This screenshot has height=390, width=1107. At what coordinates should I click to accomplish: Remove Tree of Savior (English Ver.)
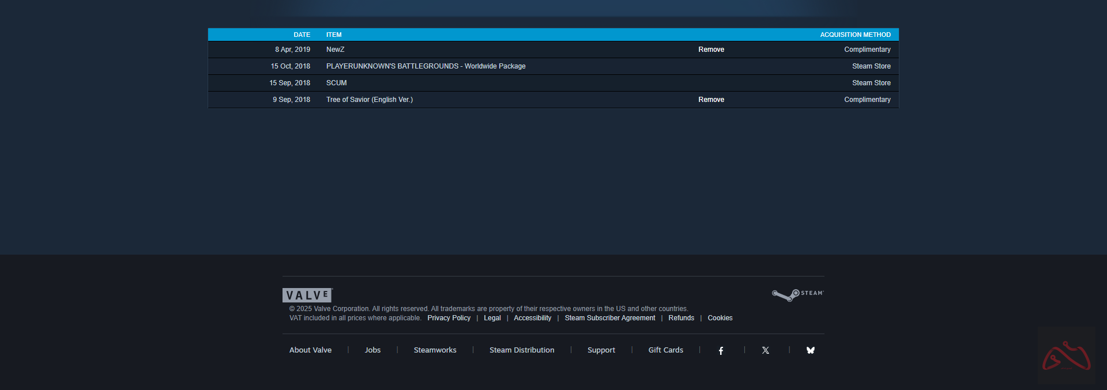pos(711,100)
